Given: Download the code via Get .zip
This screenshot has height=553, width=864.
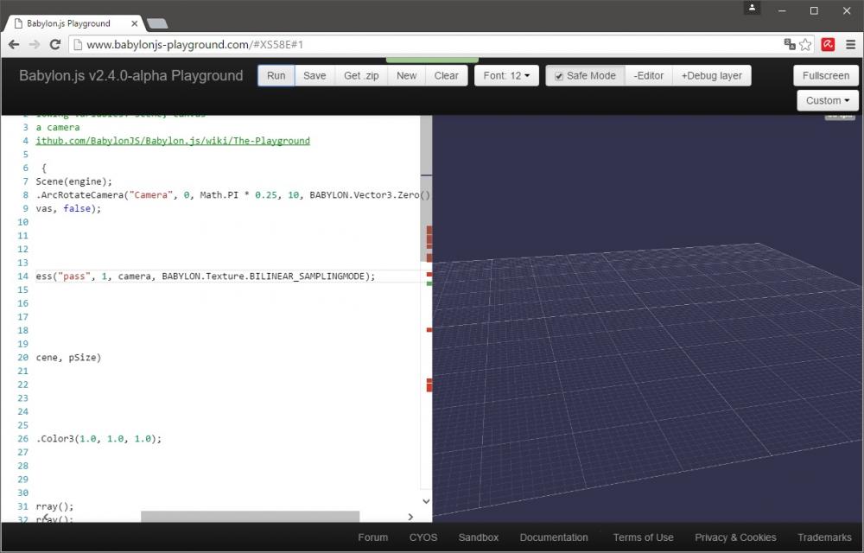Looking at the screenshot, I should click(361, 76).
